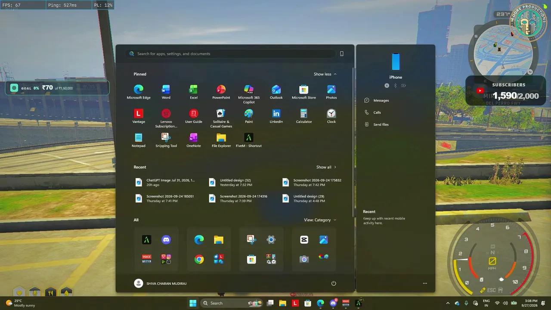Launch Google Chrome from the All section
Screen dimensions: 551x310
click(x=199, y=259)
